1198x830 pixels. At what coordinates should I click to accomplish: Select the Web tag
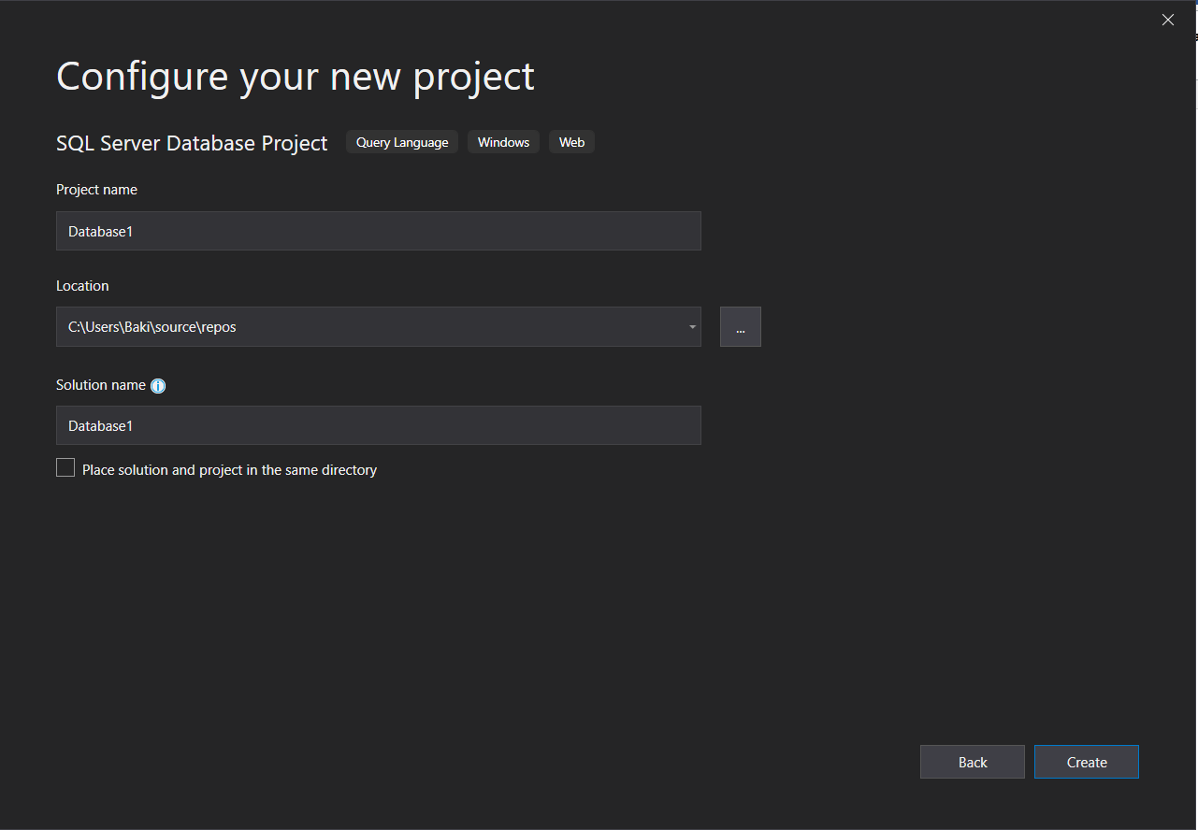(x=571, y=142)
